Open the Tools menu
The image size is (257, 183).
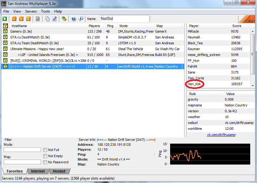coord(45,11)
